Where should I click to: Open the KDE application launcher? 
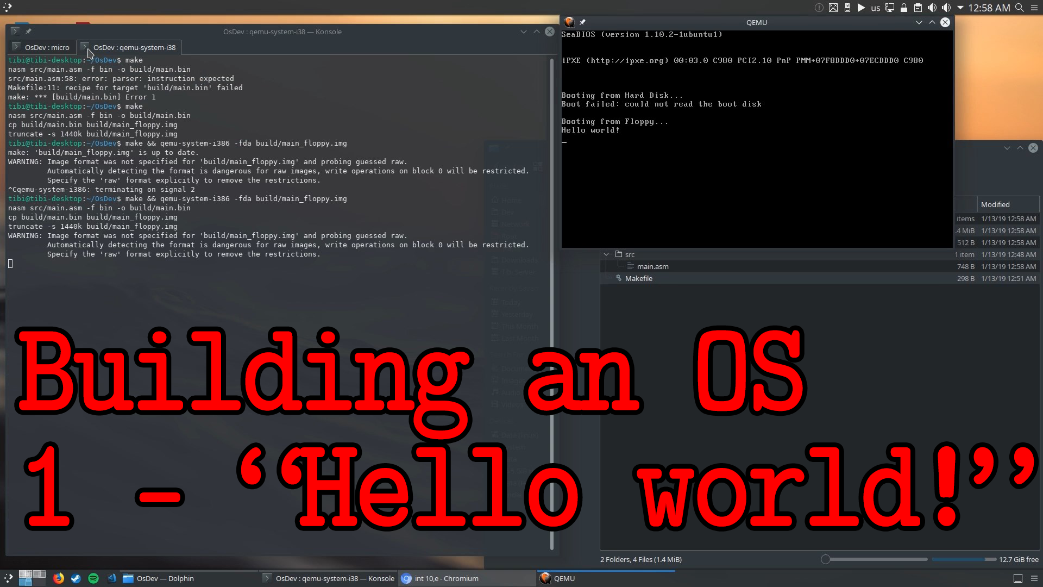8,578
